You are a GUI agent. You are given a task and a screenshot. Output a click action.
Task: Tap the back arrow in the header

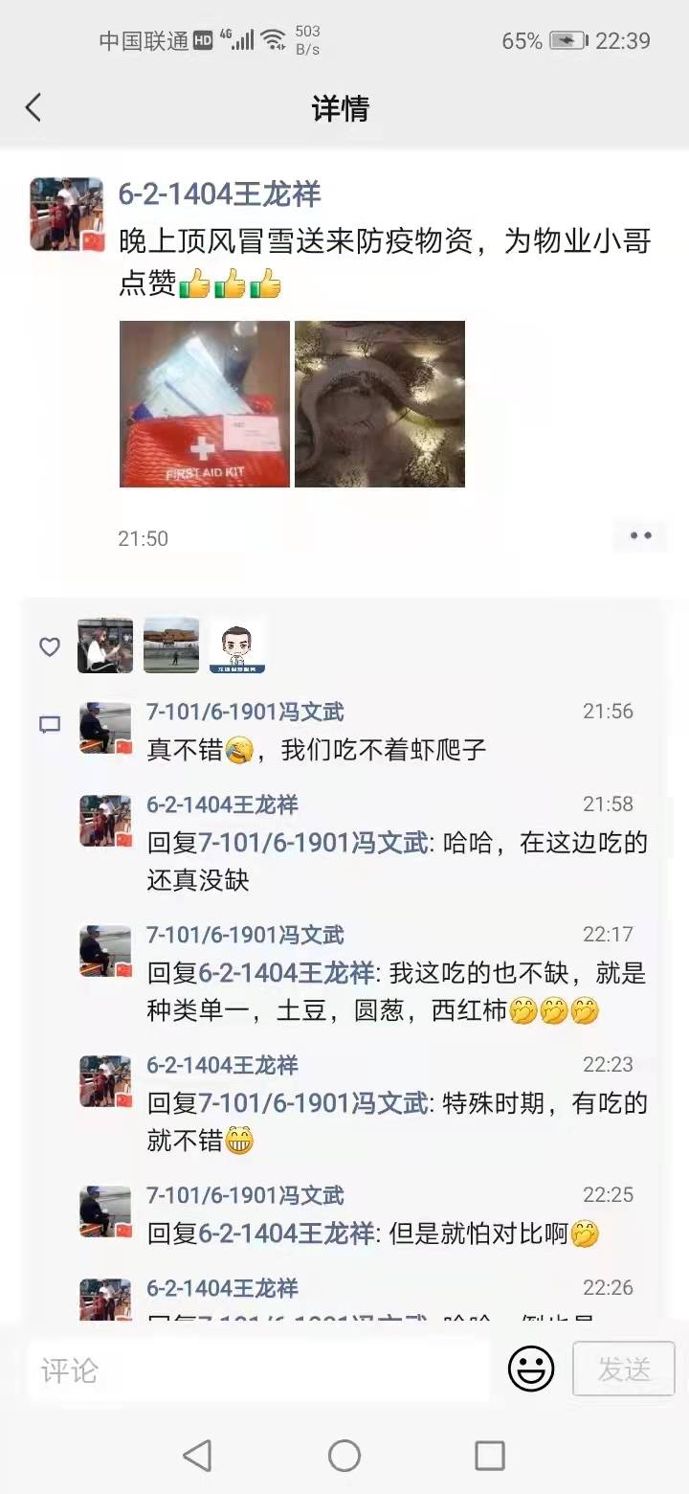[x=33, y=107]
